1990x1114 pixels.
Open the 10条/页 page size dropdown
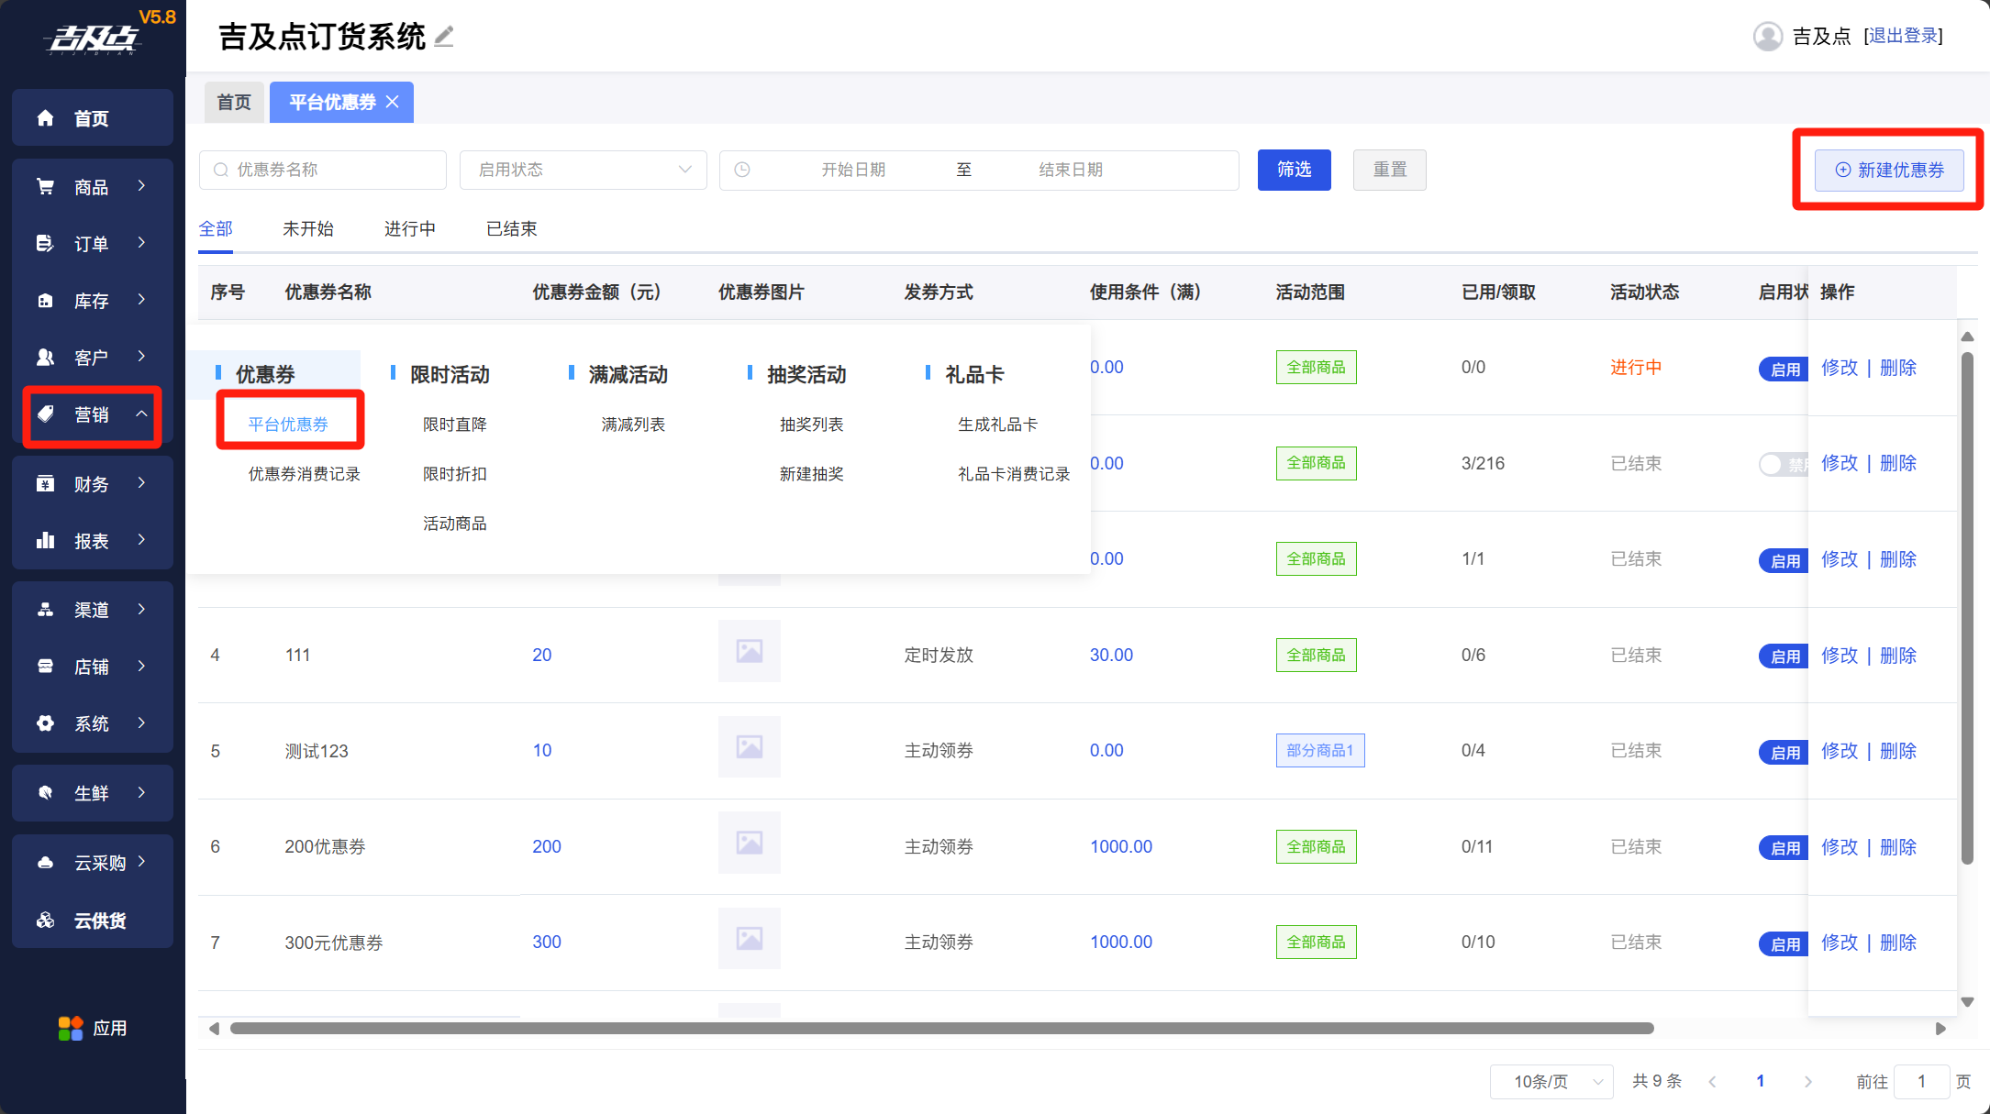[x=1551, y=1082]
